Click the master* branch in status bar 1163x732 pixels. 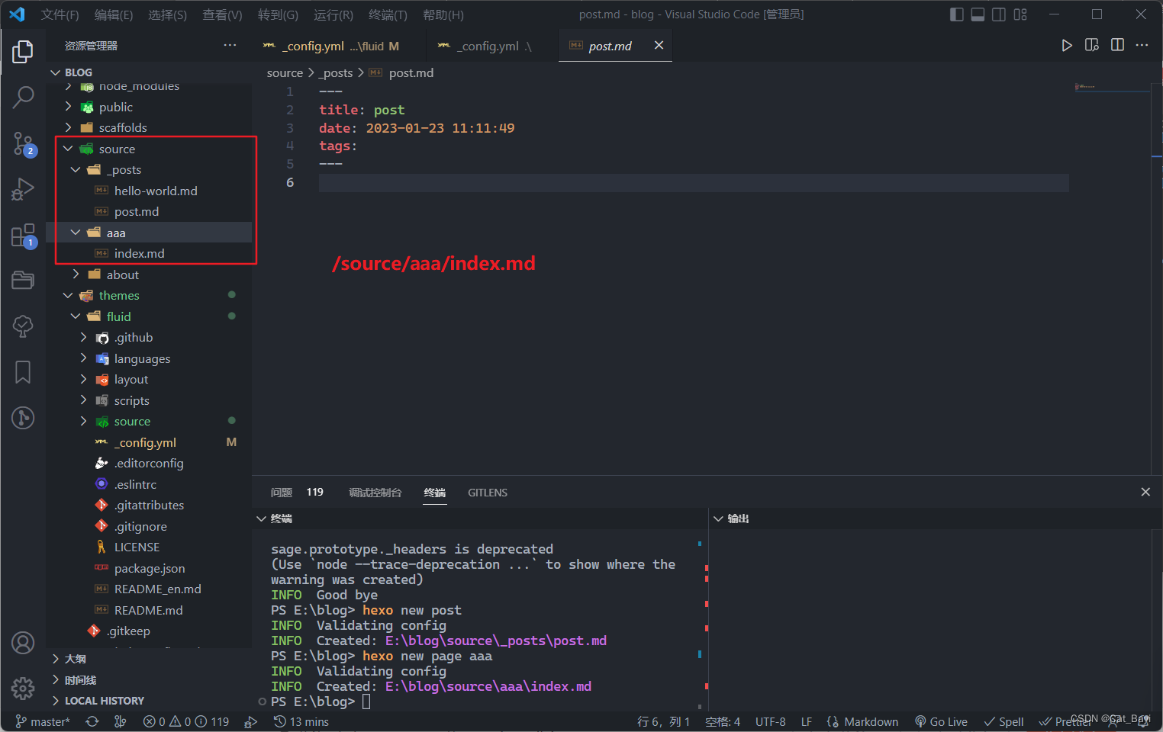pos(43,721)
